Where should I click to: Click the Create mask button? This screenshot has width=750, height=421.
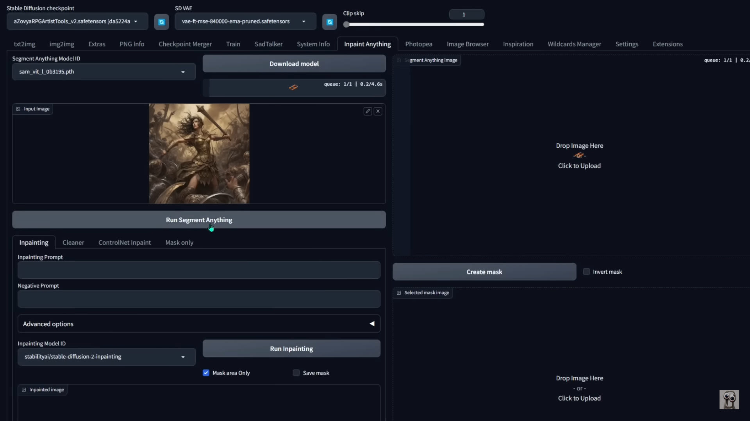[484, 272]
